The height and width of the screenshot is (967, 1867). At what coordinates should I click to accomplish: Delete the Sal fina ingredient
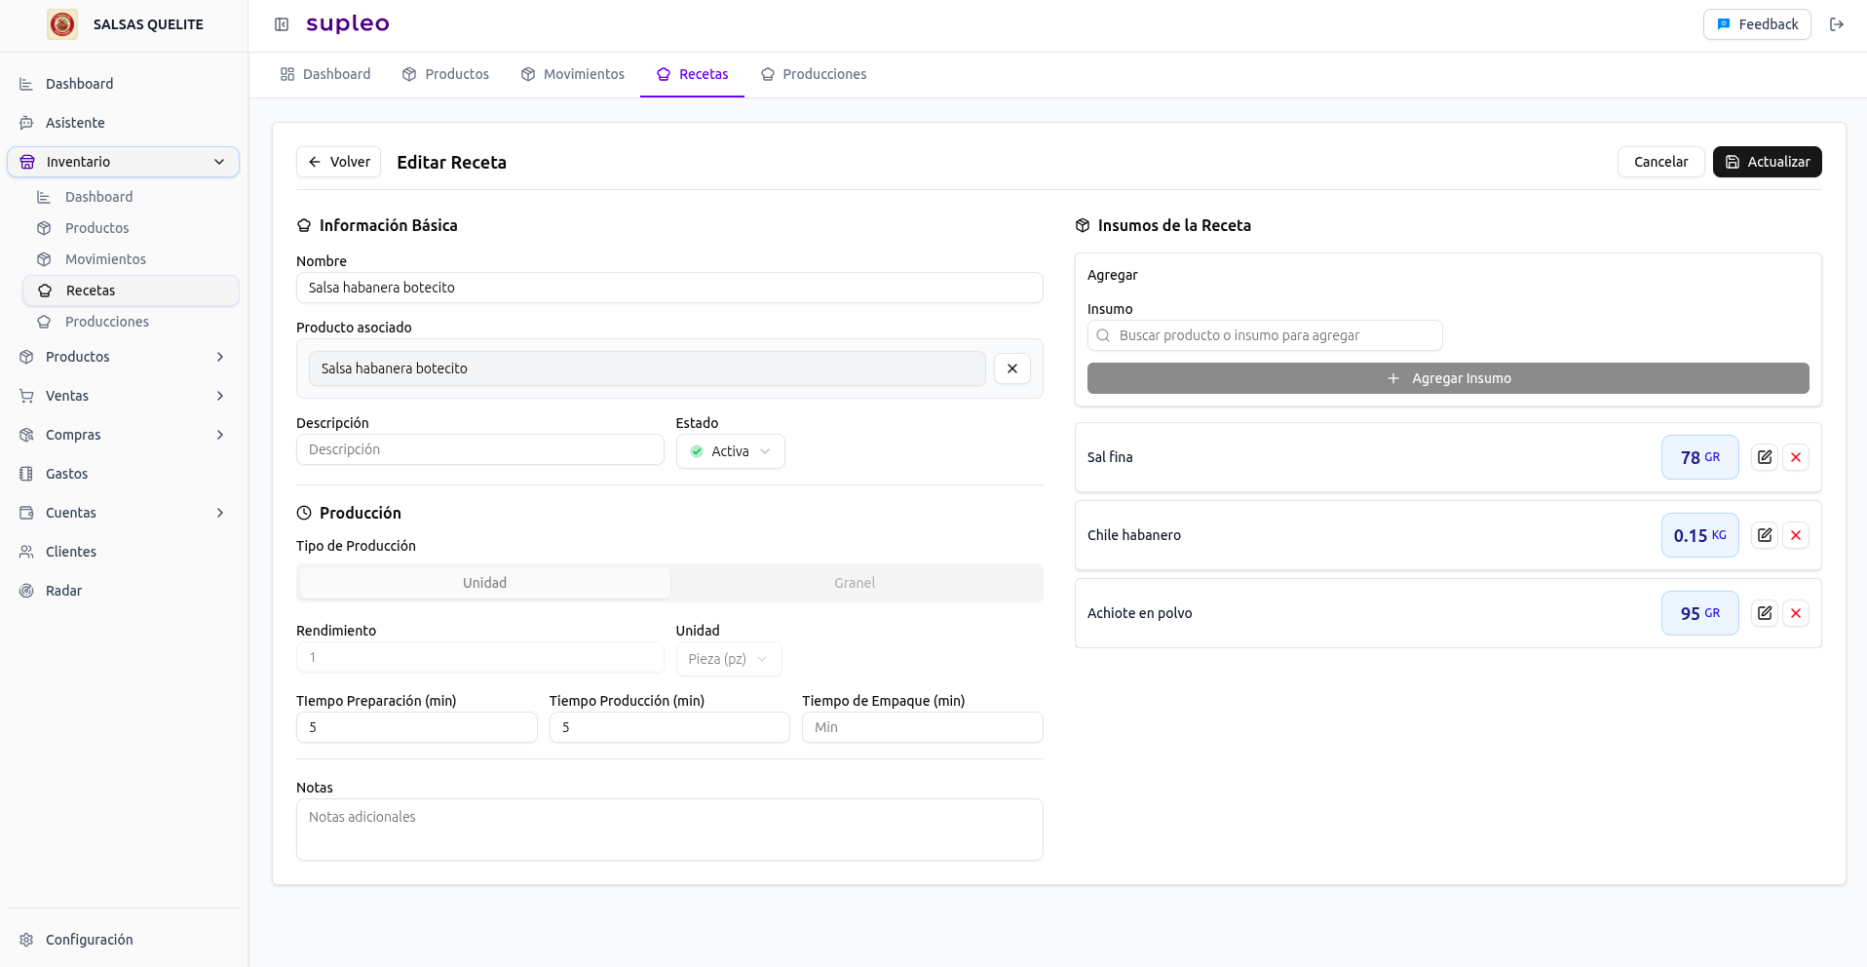tap(1795, 457)
